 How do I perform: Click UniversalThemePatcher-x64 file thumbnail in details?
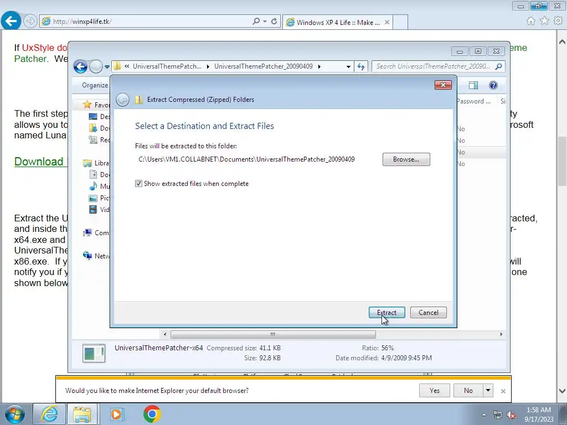pos(94,353)
